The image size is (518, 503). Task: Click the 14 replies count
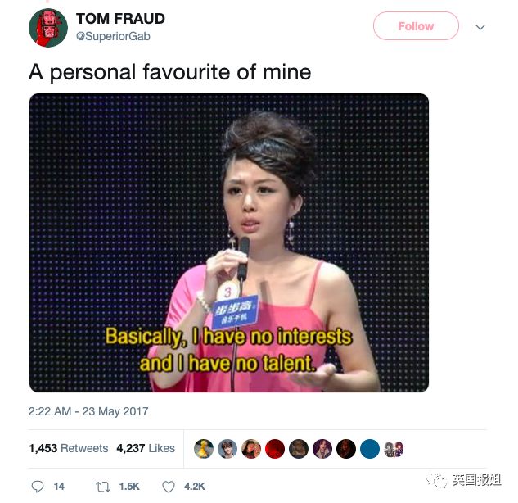pyautogui.click(x=59, y=487)
